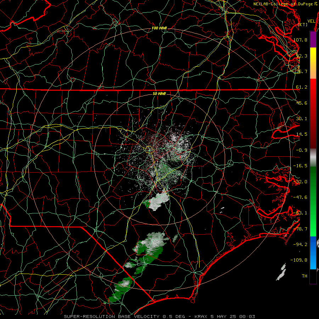Click the VEL label above the color scale
Screen dimensions: 319x319
312,21
